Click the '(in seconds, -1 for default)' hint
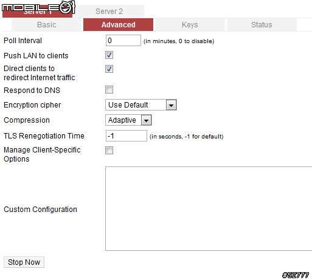Screen dimensions: 312x280 point(187,137)
